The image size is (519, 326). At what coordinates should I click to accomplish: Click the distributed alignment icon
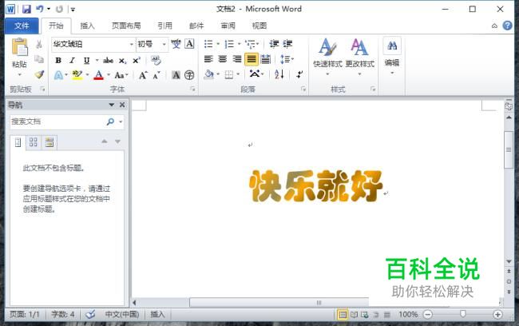(x=265, y=59)
